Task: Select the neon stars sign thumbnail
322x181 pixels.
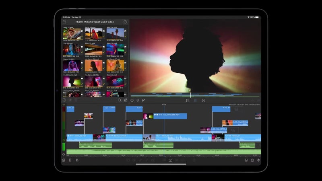Action: (115, 82)
